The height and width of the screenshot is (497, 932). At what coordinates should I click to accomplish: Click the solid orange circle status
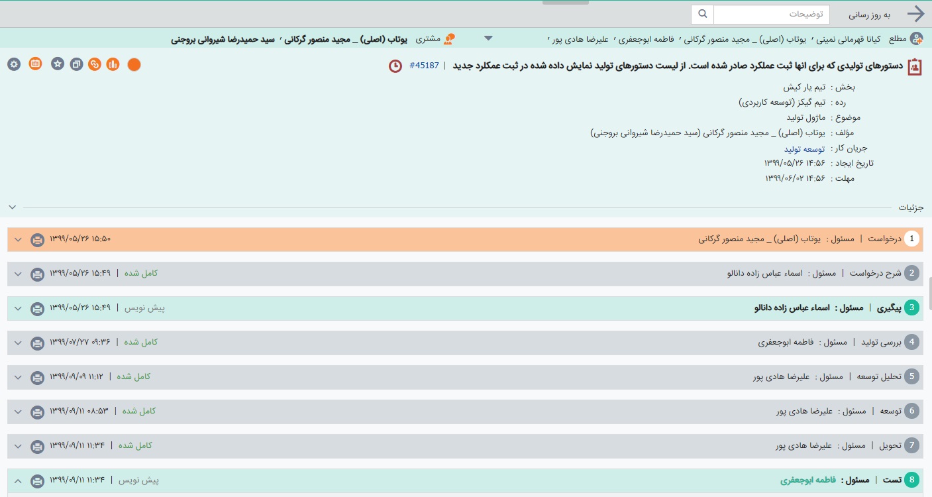pyautogui.click(x=134, y=64)
